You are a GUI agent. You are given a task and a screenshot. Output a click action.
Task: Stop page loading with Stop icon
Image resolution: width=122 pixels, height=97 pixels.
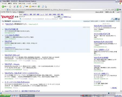click(14, 6)
